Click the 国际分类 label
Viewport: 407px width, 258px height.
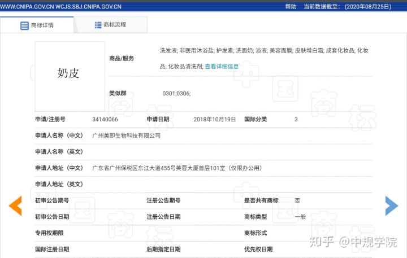(x=256, y=119)
